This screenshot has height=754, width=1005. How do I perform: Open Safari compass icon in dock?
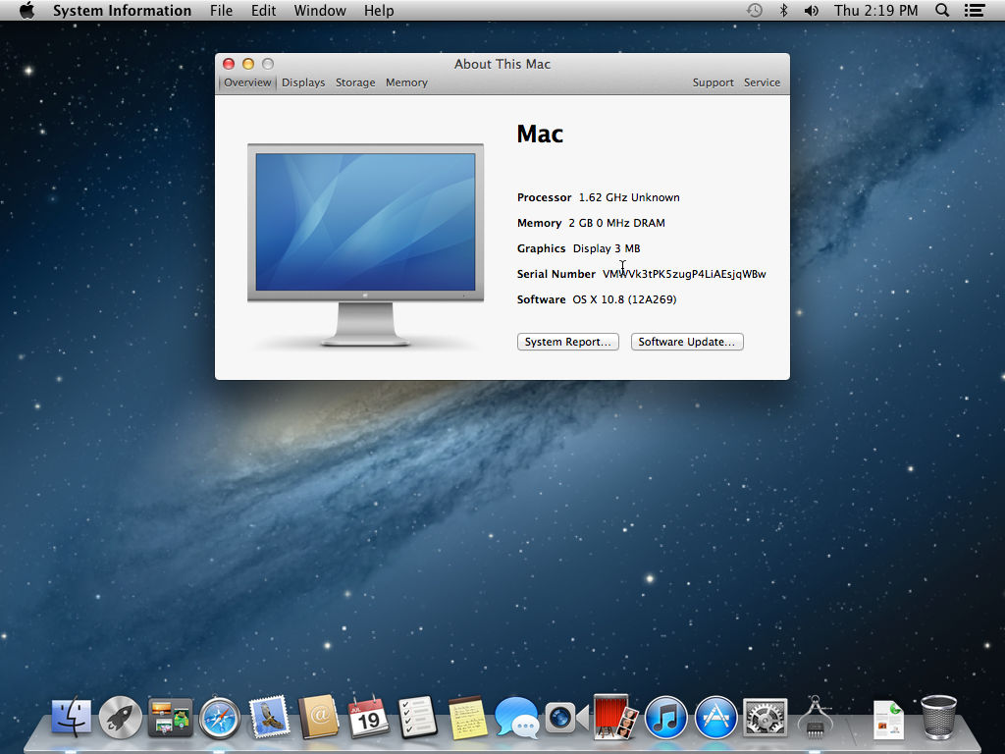219,718
